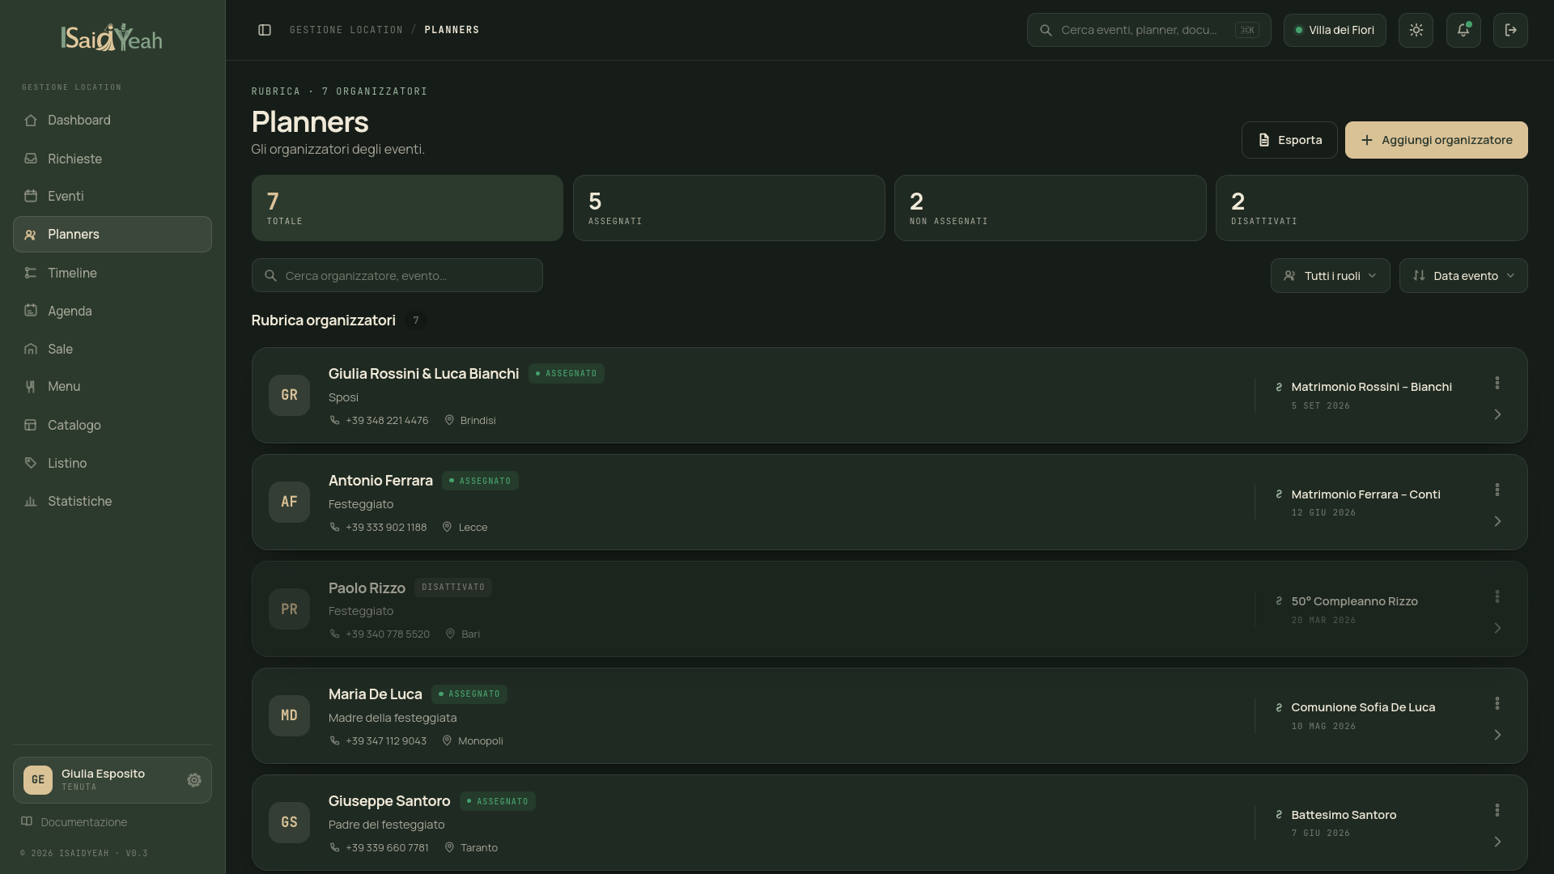Click the Esporta button
Screen dimensions: 1554x874
1289,140
